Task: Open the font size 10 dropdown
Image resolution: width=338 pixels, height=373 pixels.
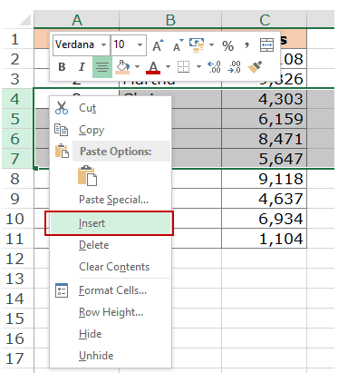Action: (x=140, y=44)
